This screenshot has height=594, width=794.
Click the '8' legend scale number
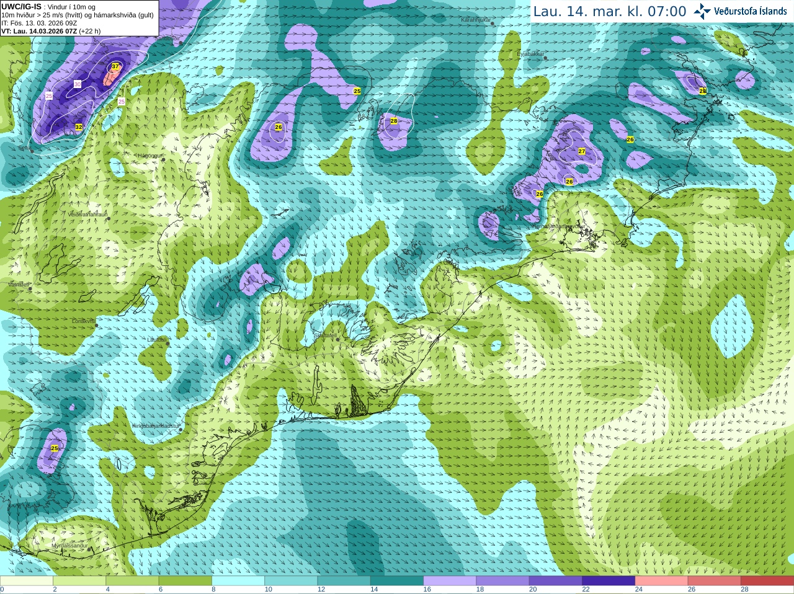pyautogui.click(x=213, y=590)
